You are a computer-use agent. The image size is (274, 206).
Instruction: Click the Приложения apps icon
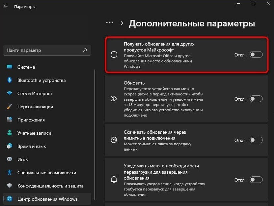point(10,120)
